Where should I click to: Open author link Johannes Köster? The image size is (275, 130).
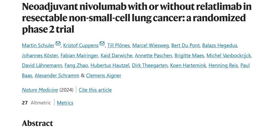pyautogui.click(x=40, y=56)
